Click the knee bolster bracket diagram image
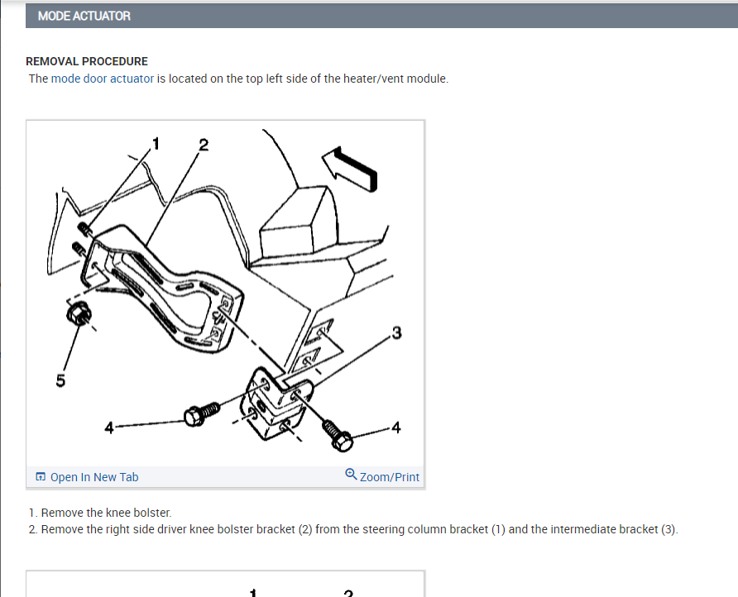The image size is (738, 597). coord(225,293)
